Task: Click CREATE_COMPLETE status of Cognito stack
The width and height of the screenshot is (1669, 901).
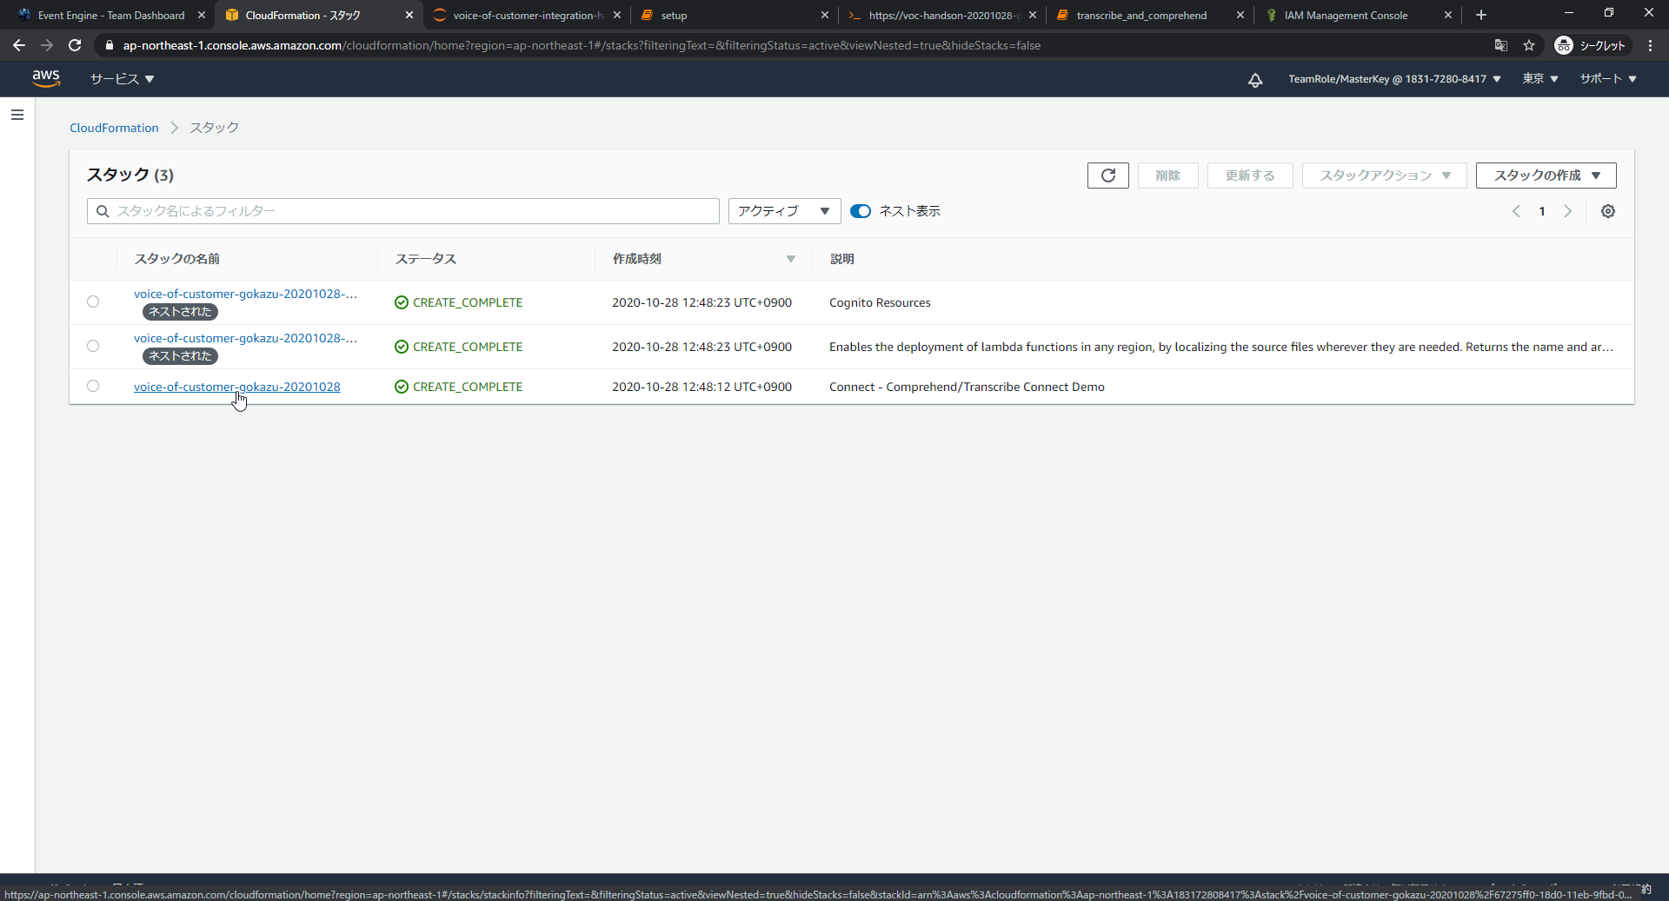Action: (x=459, y=302)
